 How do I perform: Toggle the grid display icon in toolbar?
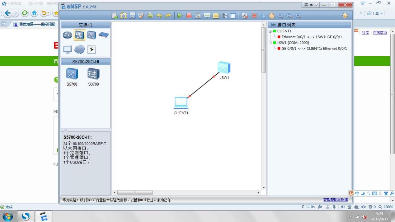pyautogui.click(x=233, y=16)
